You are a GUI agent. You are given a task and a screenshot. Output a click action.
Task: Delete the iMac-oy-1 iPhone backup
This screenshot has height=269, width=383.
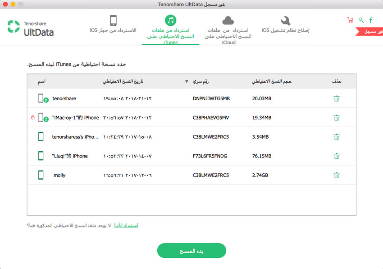336,117
